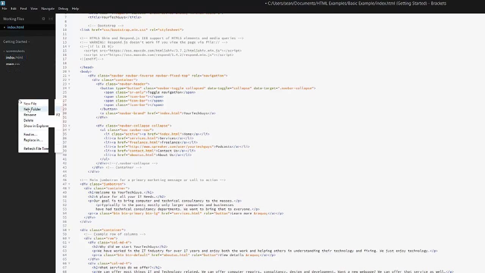Open the Find menu
Screen dimensions: 485x273
point(23,8)
